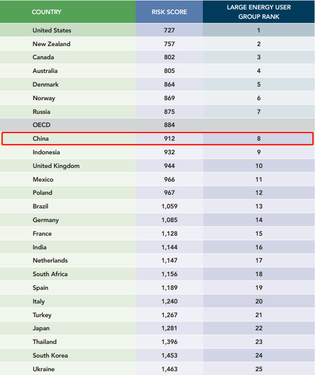This screenshot has width=316, height=375.
Task: Click China's risk score 912
Action: click(170, 139)
